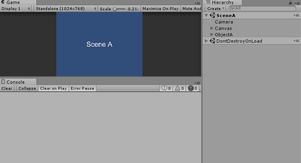Screen dimensions: 301x163
Task: Toggle the error messages counter icon
Action: point(191,88)
